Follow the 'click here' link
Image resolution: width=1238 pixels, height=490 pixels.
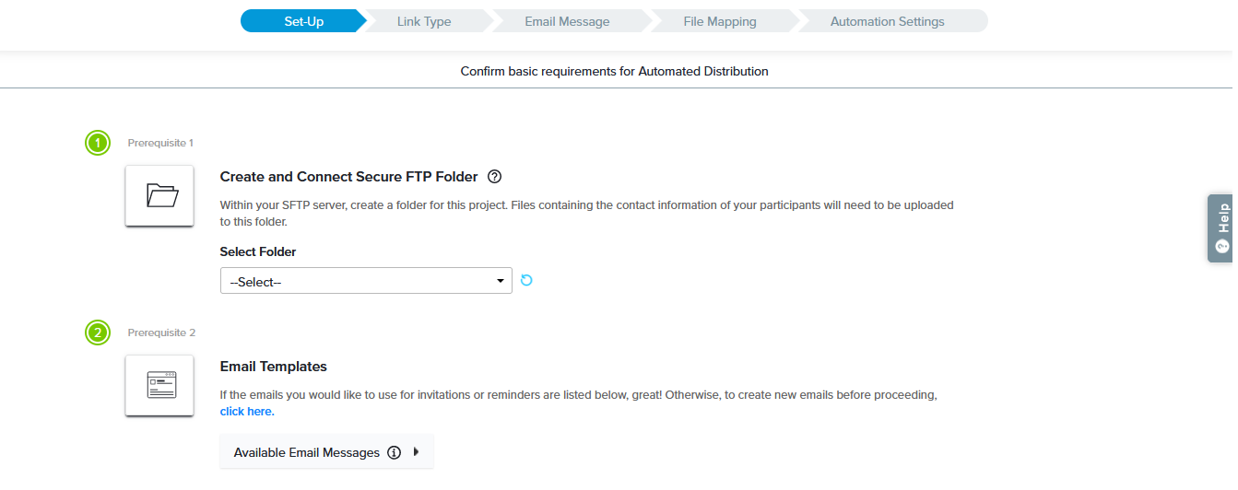coord(247,412)
